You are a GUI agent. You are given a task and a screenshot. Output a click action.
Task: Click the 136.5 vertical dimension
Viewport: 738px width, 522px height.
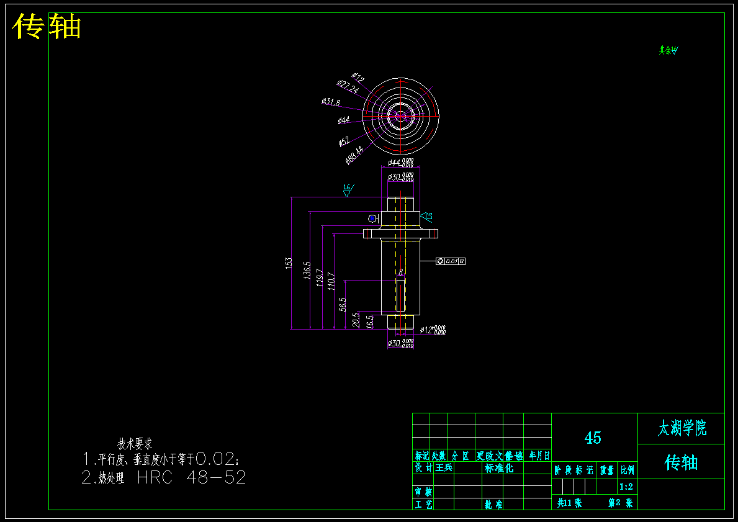[307, 271]
